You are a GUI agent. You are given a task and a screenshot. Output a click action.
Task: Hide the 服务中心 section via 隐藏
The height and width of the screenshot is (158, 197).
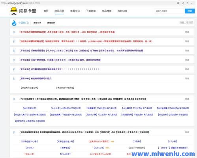pyautogui.click(x=187, y=78)
